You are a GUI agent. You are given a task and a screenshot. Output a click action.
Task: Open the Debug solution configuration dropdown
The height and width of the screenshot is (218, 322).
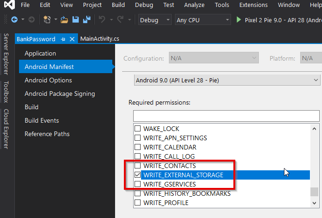tap(155, 19)
